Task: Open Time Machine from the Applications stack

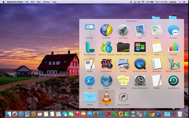Action: pos(173,80)
